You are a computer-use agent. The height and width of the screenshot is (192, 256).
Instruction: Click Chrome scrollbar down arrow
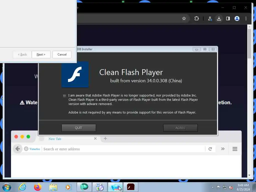coord(249,175)
